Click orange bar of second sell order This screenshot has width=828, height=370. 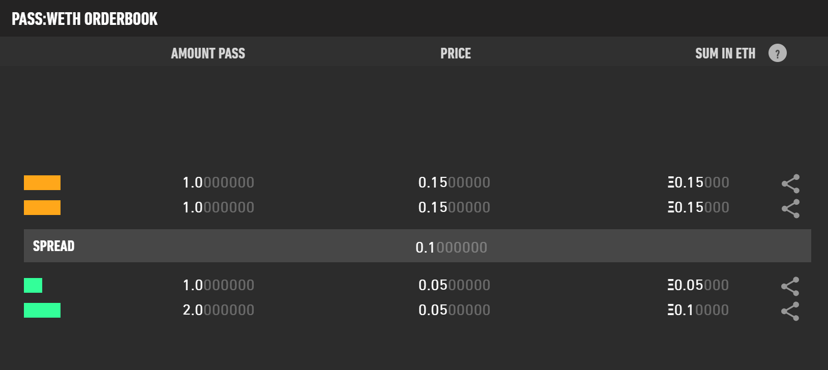pyautogui.click(x=42, y=207)
